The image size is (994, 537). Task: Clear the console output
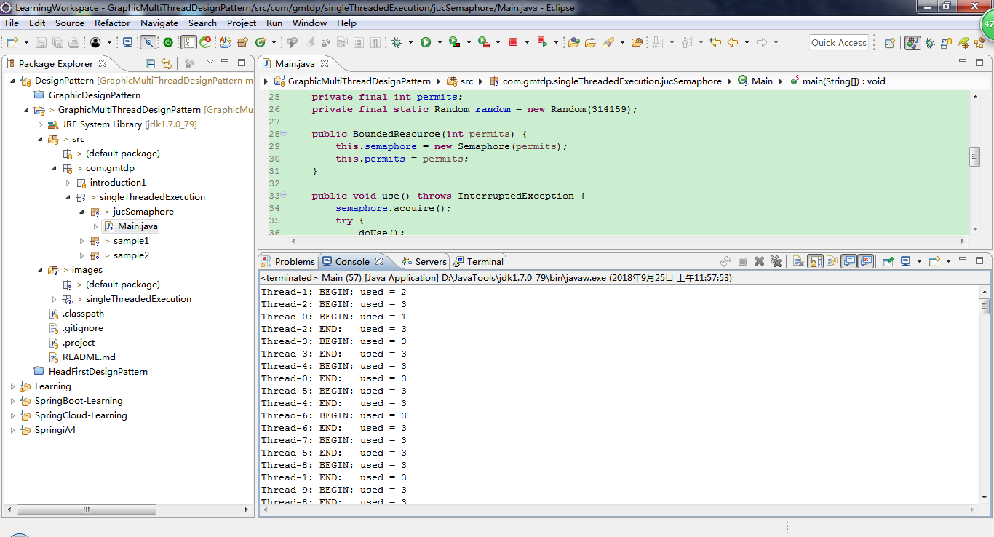click(x=798, y=261)
